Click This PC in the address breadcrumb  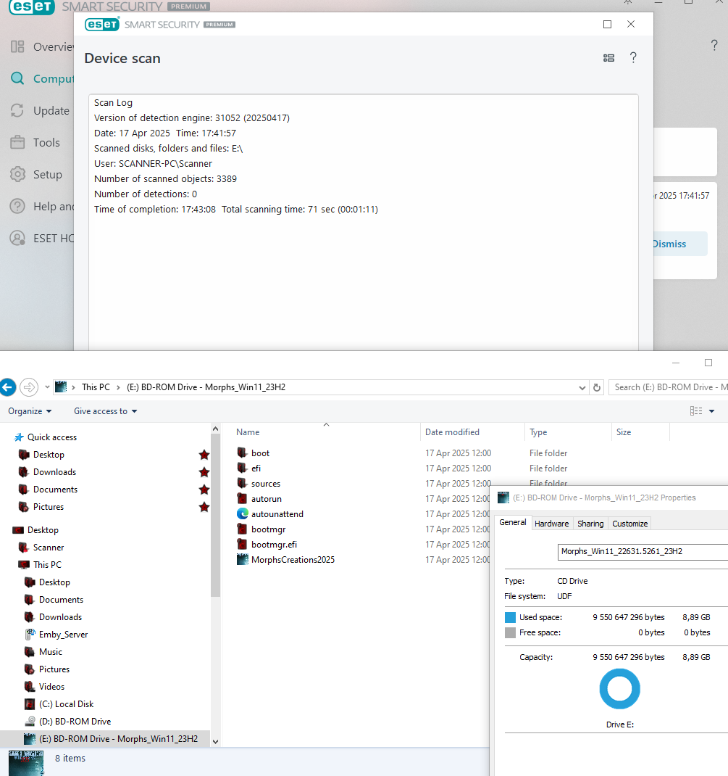coord(96,387)
